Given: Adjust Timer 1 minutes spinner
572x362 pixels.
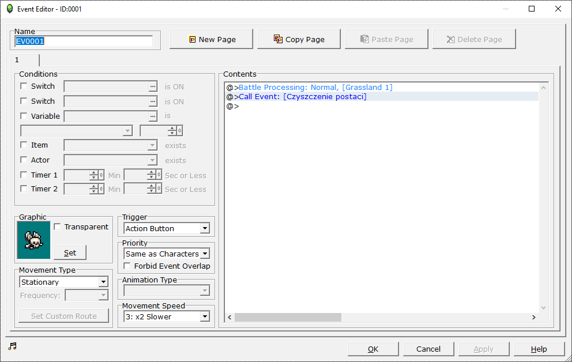Looking at the screenshot, I should coord(94,175).
